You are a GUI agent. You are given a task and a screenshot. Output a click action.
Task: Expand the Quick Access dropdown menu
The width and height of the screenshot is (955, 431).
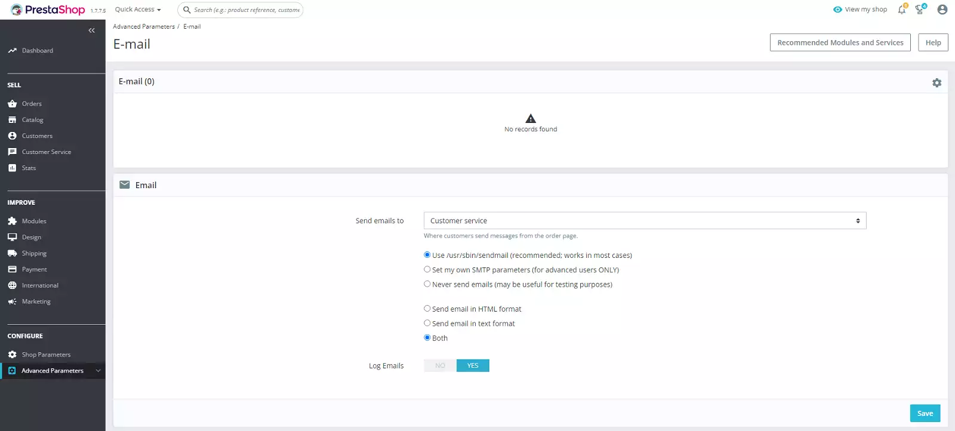[138, 10]
